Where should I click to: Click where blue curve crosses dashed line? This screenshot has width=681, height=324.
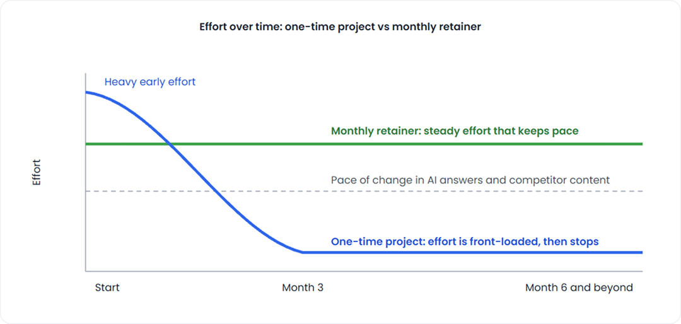tap(213, 191)
